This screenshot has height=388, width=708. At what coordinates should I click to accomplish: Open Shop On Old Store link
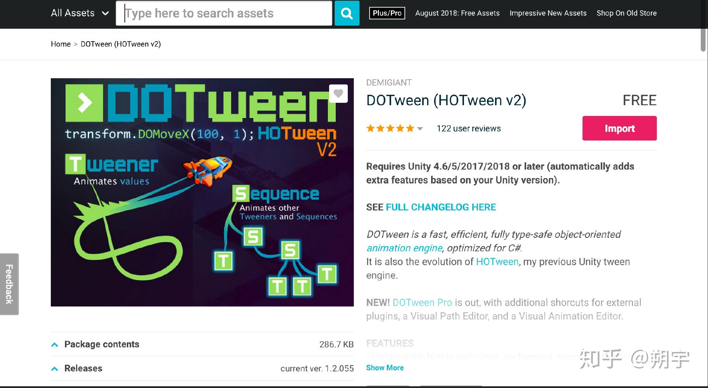pyautogui.click(x=626, y=13)
